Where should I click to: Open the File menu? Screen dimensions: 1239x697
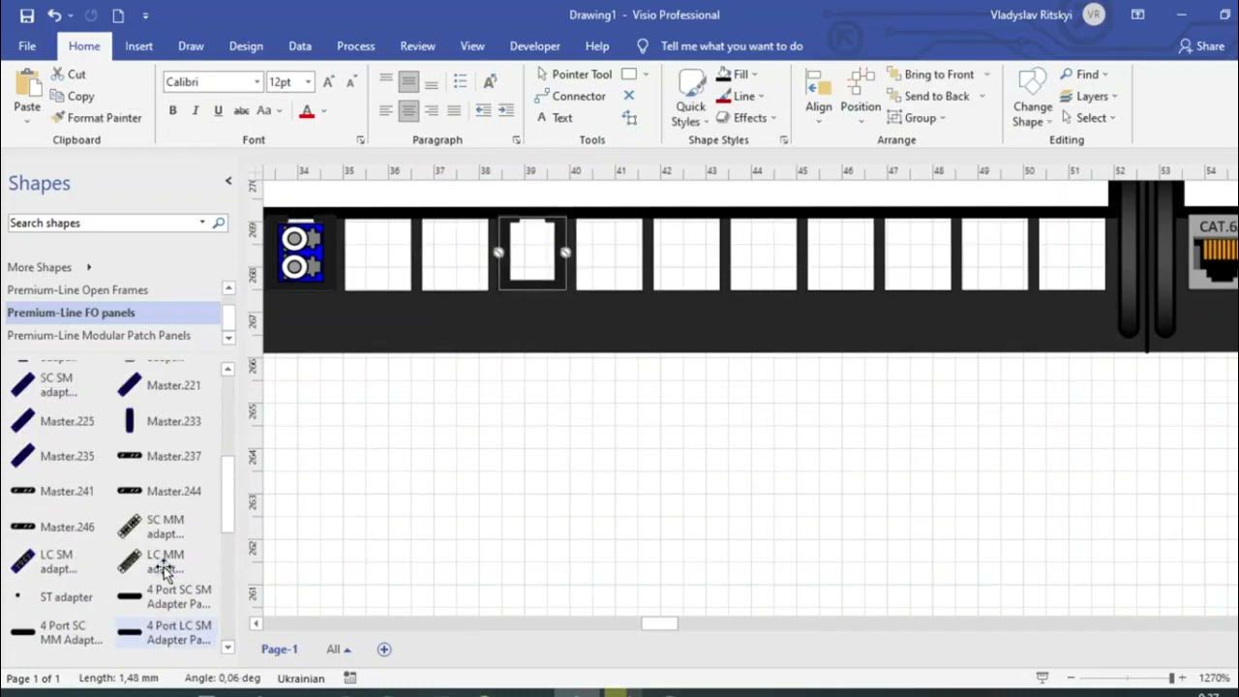[27, 45]
